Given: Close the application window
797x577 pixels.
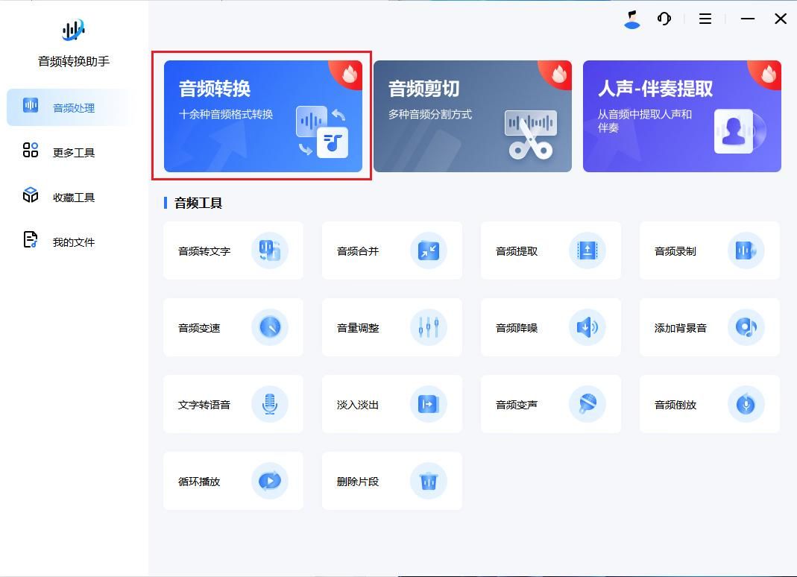Looking at the screenshot, I should coord(781,19).
